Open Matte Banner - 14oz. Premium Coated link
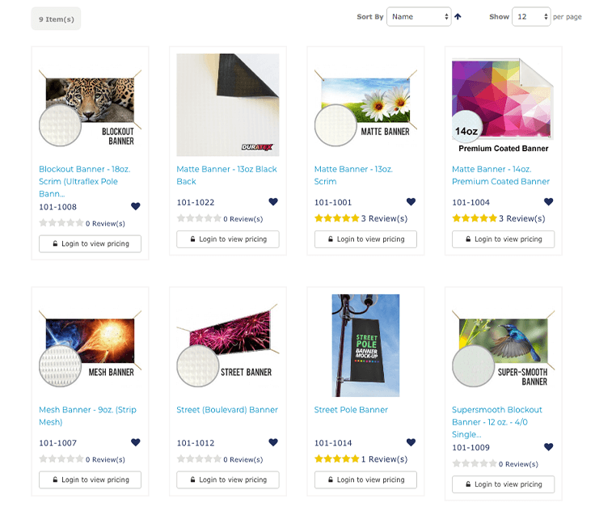The height and width of the screenshot is (511, 595). pos(500,175)
